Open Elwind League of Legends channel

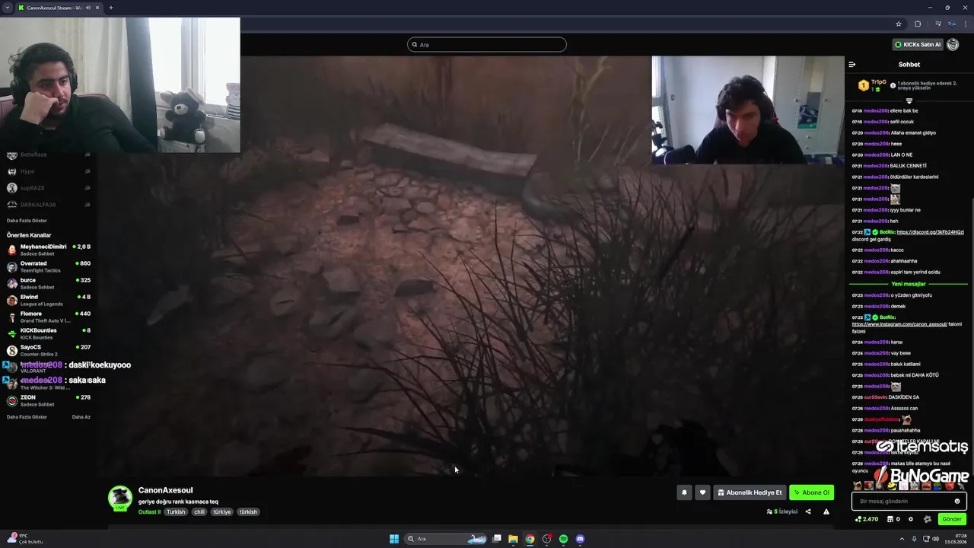coord(49,300)
